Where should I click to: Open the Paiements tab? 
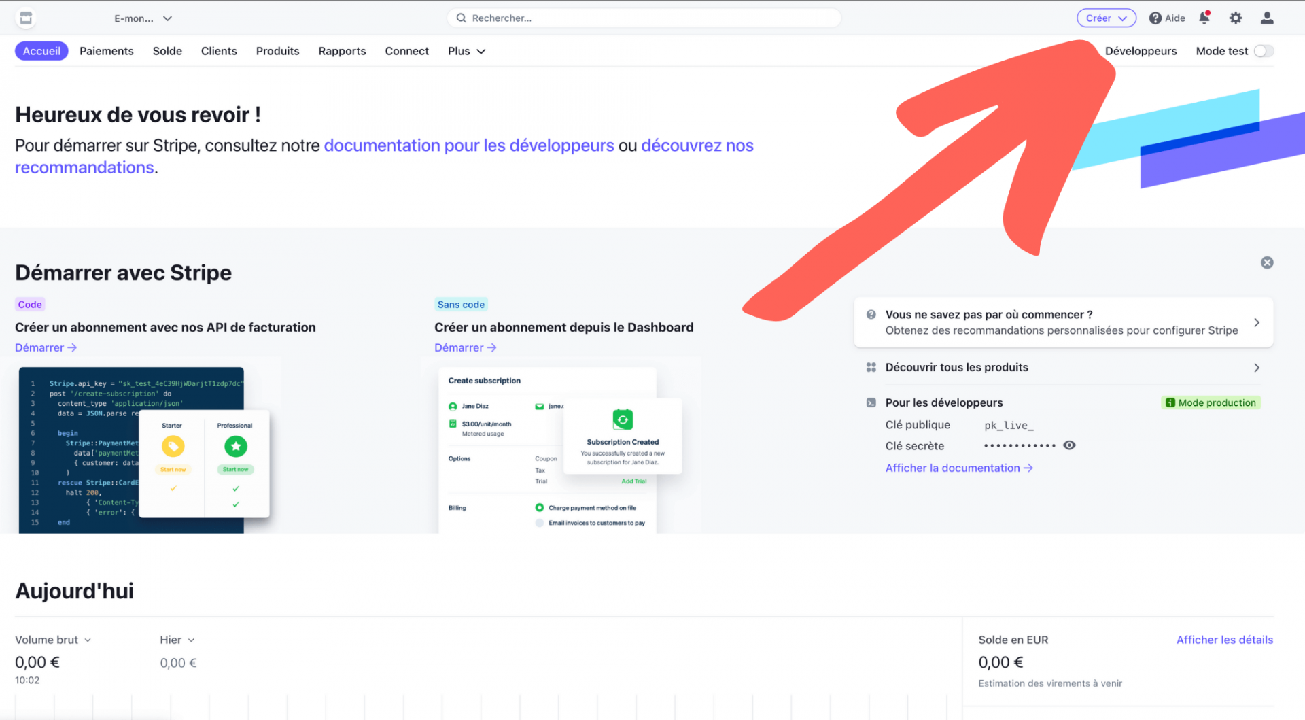(x=107, y=51)
